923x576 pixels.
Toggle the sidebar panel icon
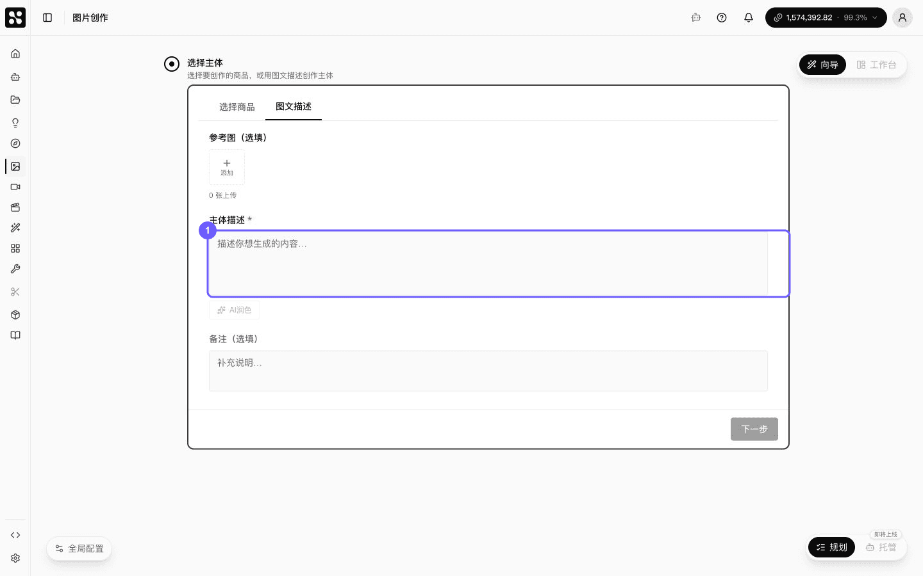pyautogui.click(x=47, y=17)
